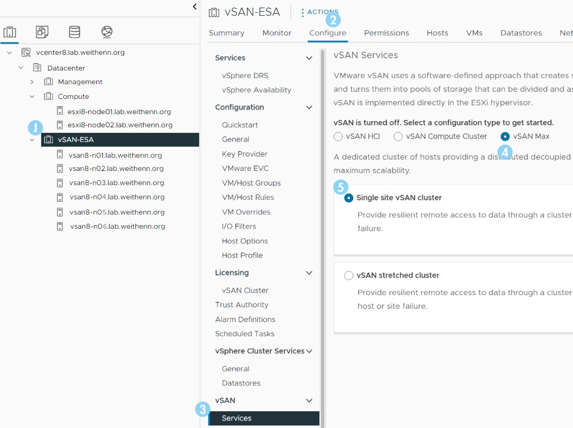573x428 pixels.
Task: Switch to the VMs tab
Action: tap(474, 33)
